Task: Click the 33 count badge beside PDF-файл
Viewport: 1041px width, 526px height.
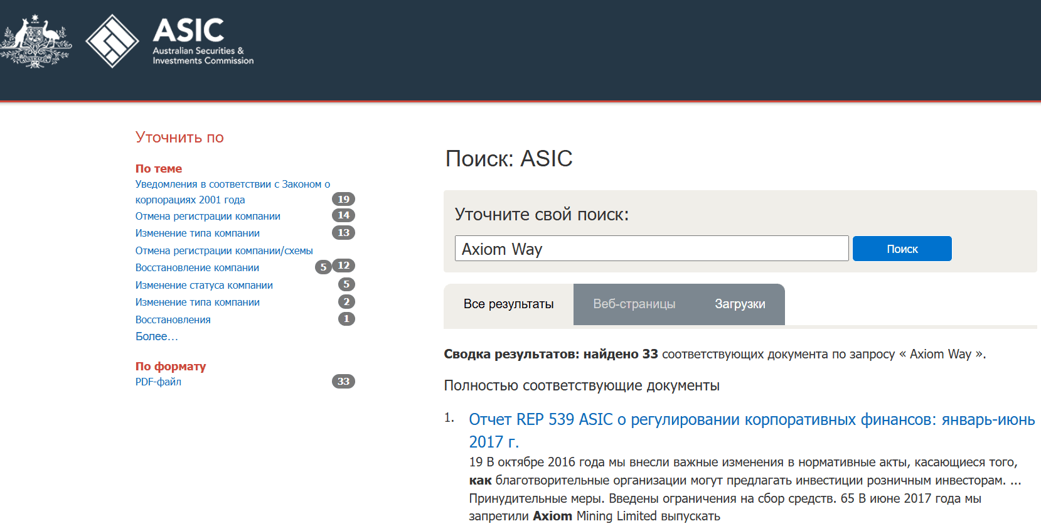Action: tap(343, 381)
